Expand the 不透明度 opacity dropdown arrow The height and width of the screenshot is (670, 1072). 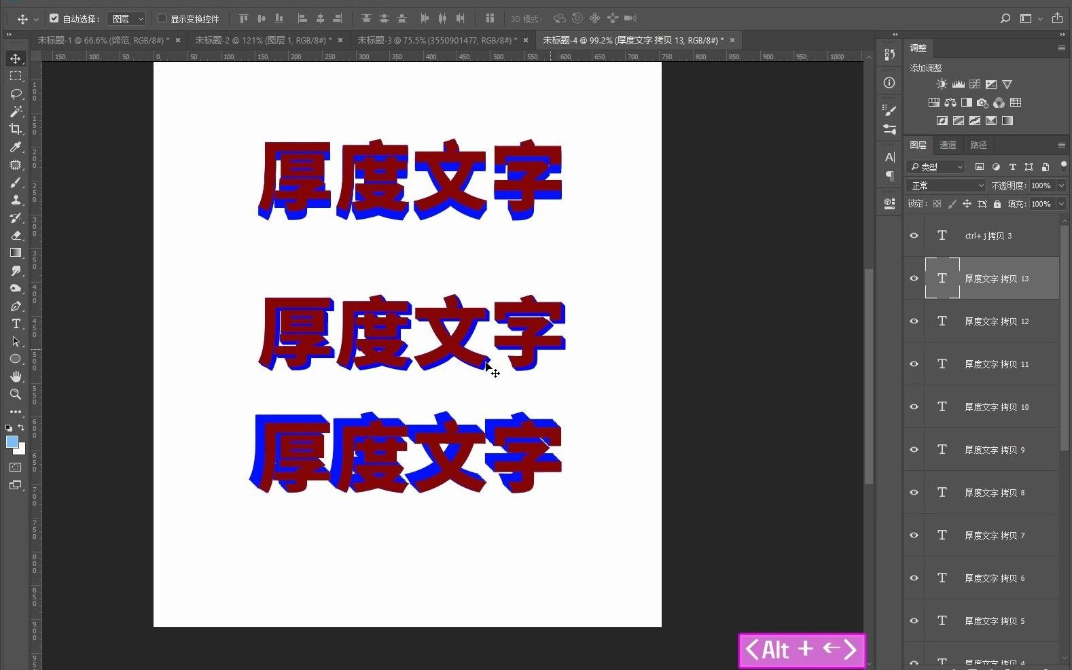coord(1061,186)
